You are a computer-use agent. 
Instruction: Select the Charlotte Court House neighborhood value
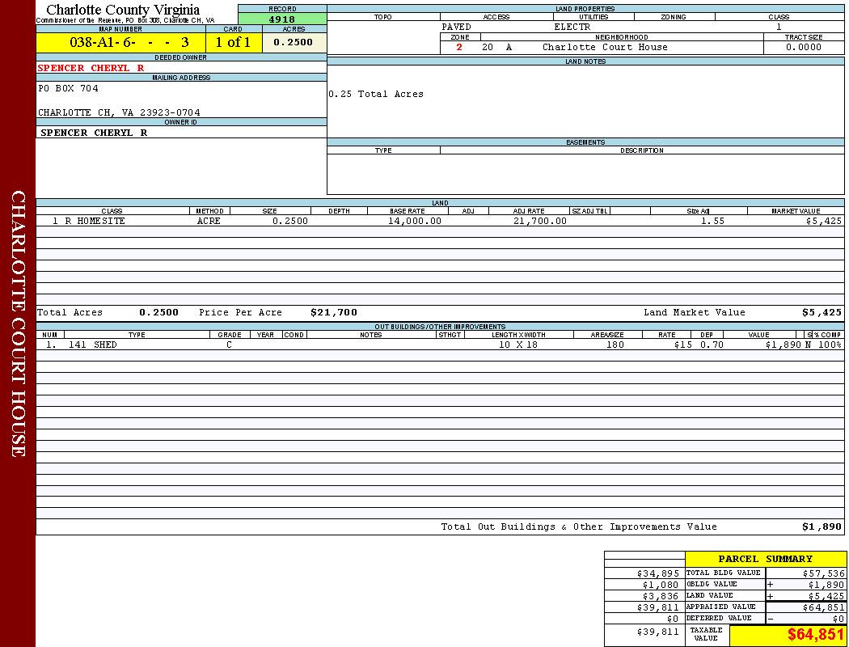tap(605, 47)
